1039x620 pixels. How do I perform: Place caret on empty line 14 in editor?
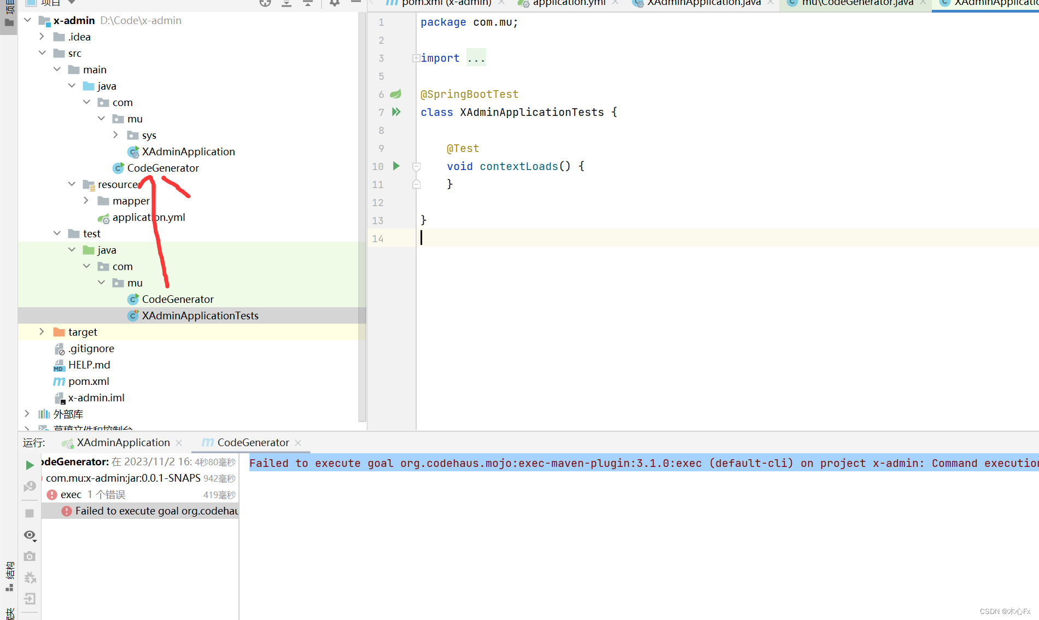tap(727, 238)
